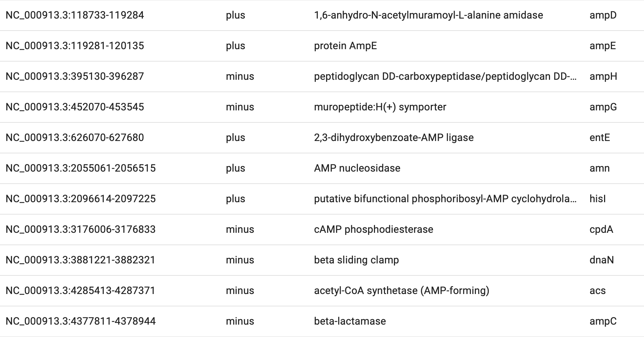Click the ampG gene name cell
This screenshot has width=644, height=337.
click(603, 107)
